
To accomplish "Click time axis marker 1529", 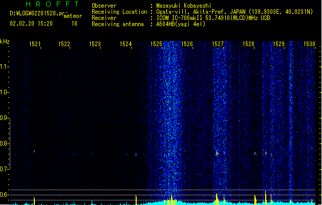I will 278,44.
